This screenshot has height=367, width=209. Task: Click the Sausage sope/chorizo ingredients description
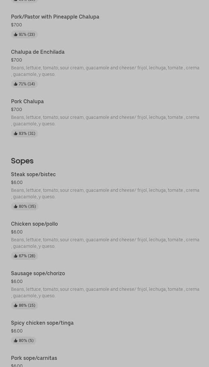105,292
